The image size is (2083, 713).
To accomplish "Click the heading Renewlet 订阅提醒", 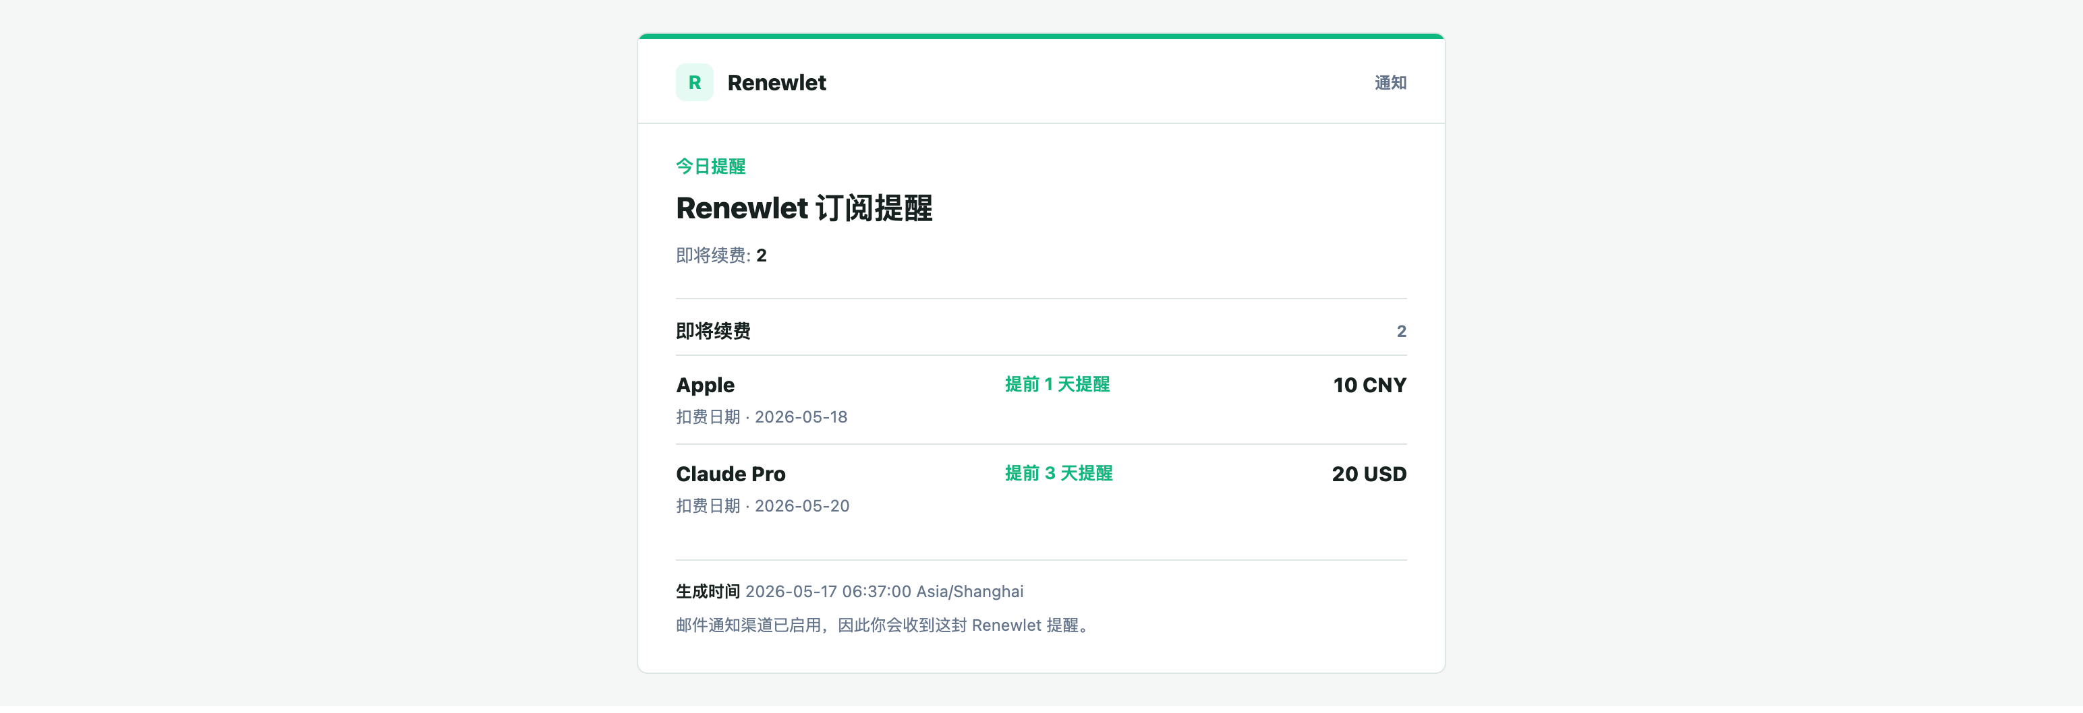I will (804, 208).
